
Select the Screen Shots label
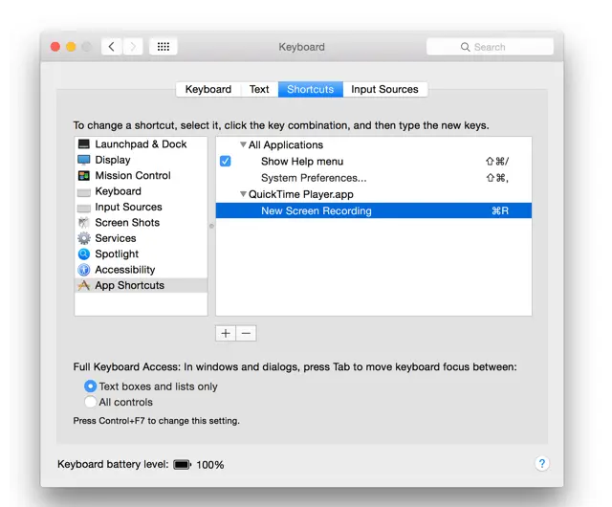[127, 223]
